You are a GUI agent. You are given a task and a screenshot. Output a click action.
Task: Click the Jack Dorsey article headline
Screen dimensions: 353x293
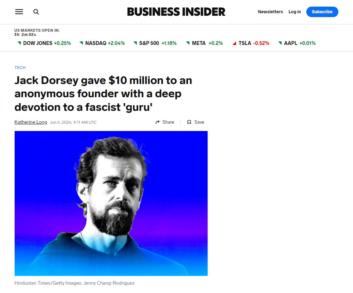click(x=103, y=94)
